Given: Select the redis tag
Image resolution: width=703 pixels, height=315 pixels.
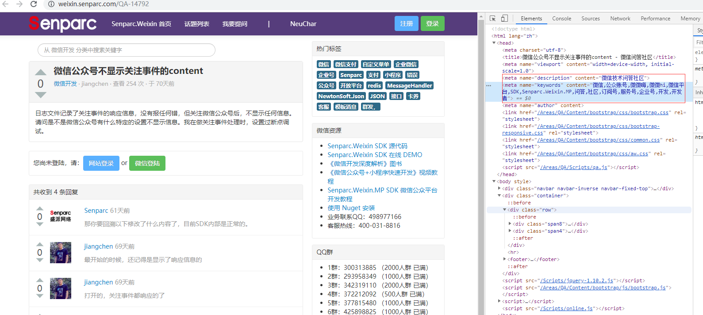Looking at the screenshot, I should click(374, 86).
